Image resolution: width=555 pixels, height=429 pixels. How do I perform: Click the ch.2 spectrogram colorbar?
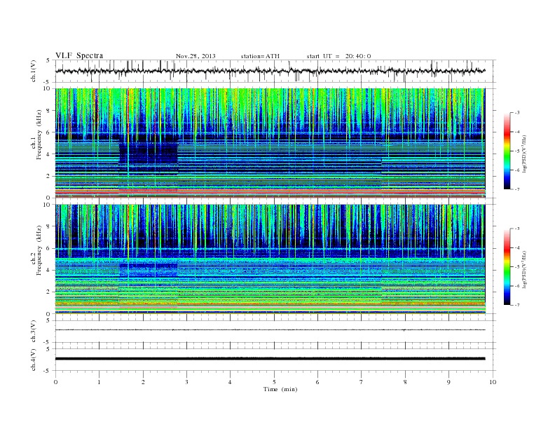point(507,267)
